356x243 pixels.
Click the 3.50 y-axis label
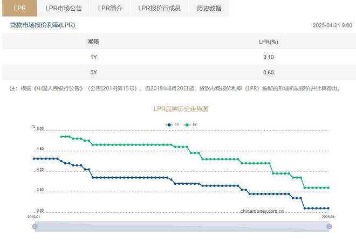[40, 190]
